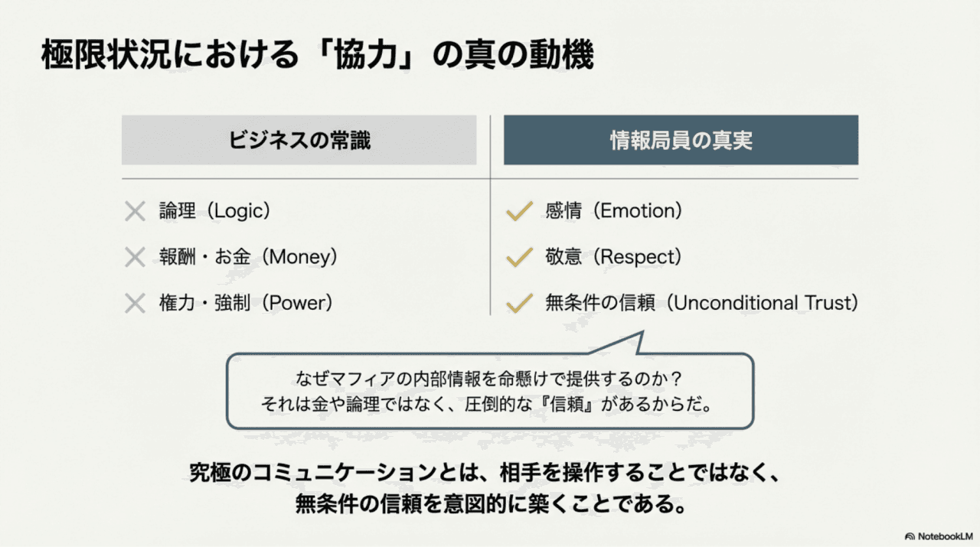Click the 論理 (Logic) list item text
Viewport: 980px width, 547px height.
pos(215,212)
